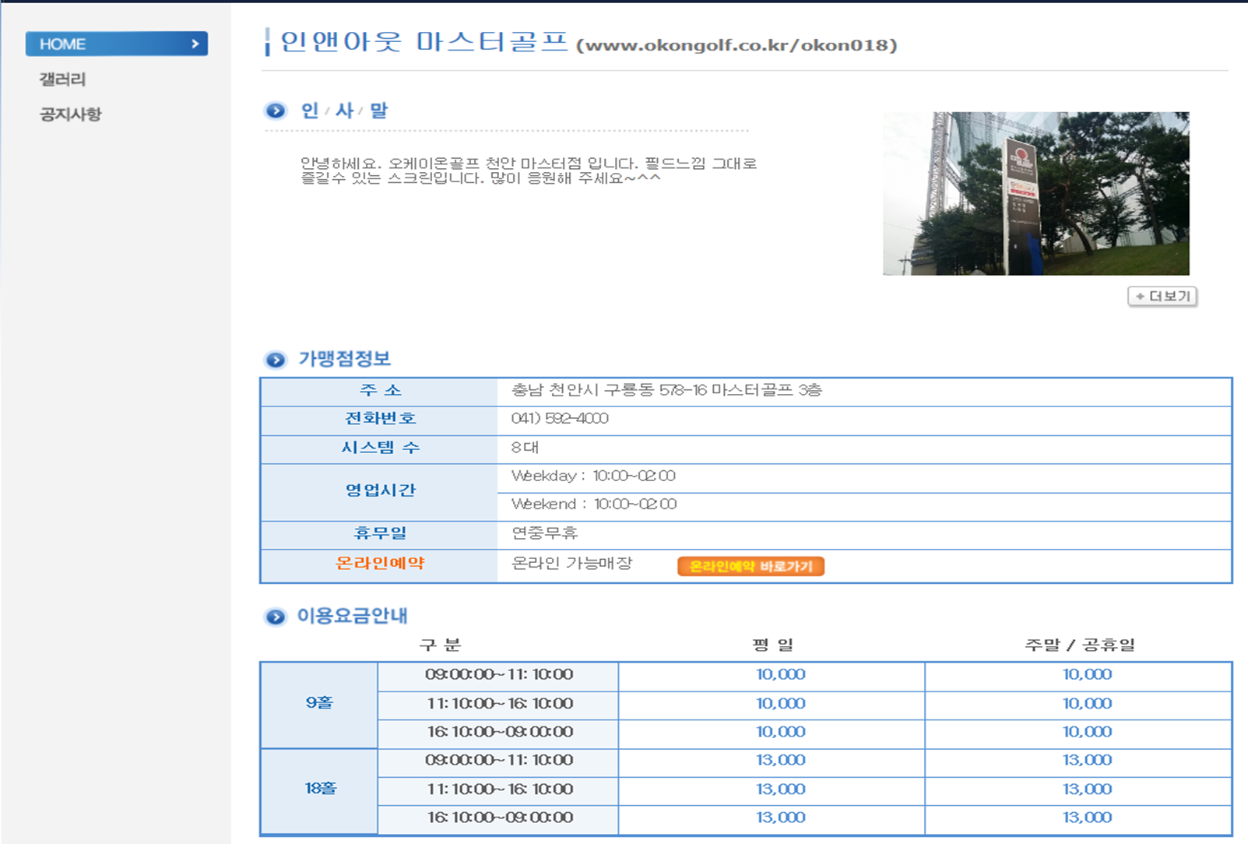Click the 인사말 section bullet icon

(276, 111)
